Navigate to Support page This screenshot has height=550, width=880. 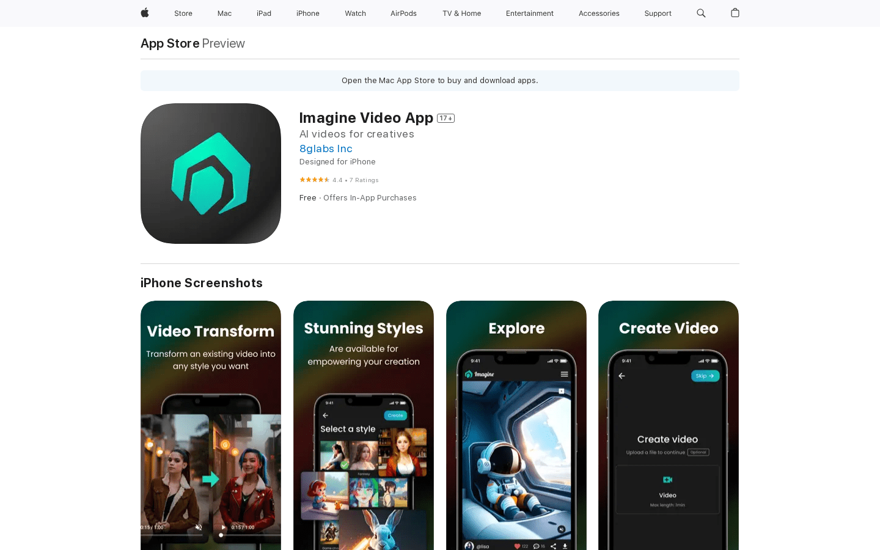tap(658, 13)
